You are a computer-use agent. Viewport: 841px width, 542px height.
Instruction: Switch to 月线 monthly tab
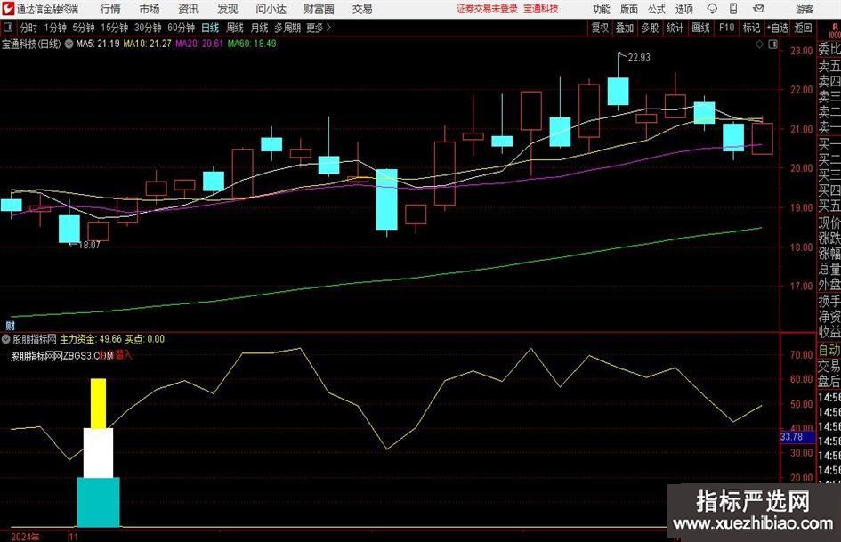(259, 28)
